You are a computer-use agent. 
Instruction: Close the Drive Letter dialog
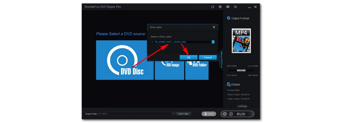(214, 27)
